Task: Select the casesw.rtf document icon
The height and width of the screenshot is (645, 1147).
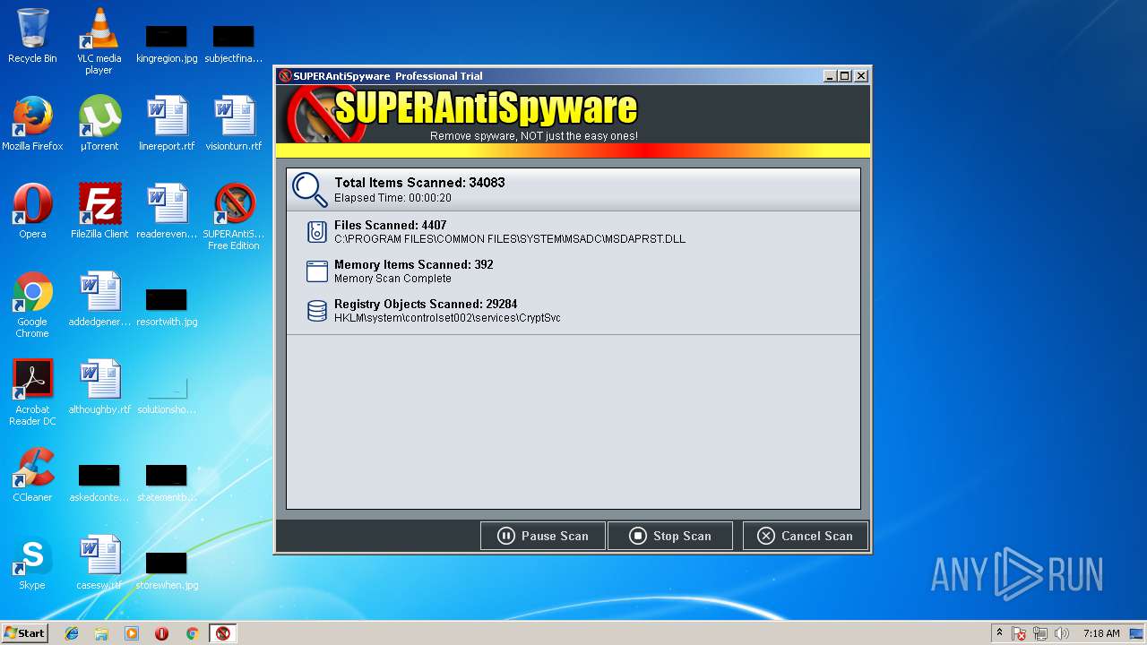Action: (99, 563)
